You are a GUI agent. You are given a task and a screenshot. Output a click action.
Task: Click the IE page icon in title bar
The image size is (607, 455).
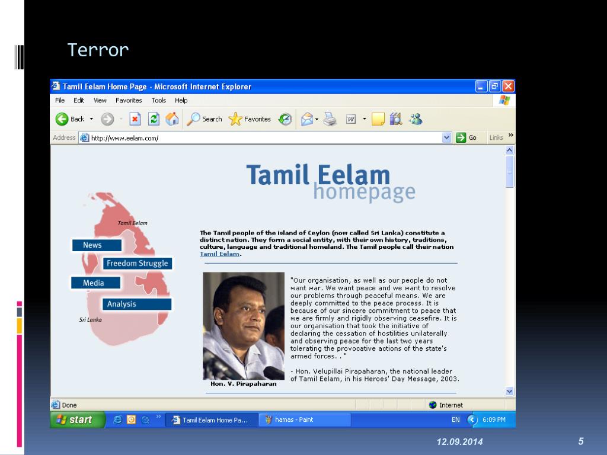tap(56, 86)
